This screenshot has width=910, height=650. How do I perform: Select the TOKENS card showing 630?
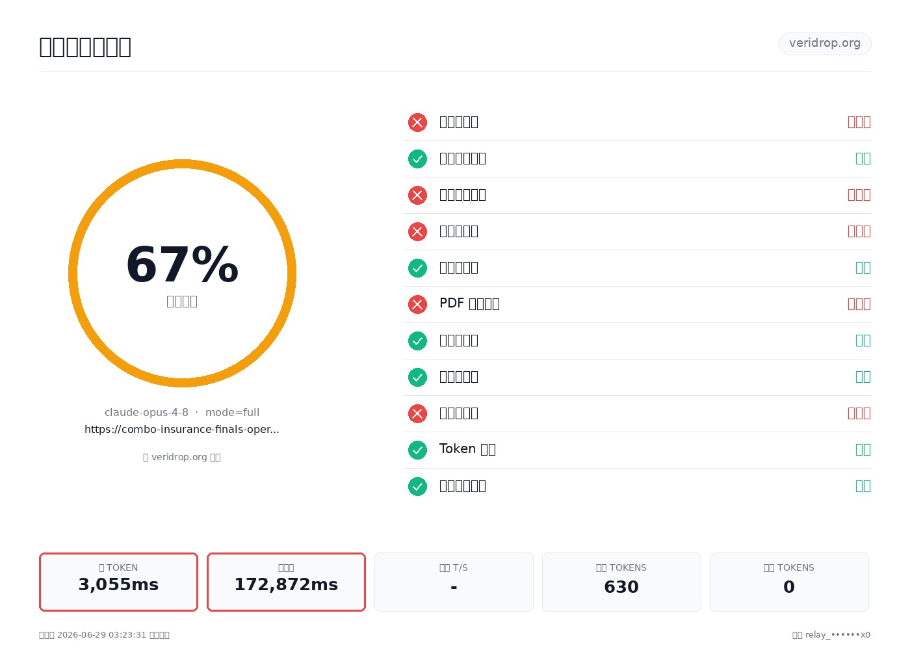[621, 582]
